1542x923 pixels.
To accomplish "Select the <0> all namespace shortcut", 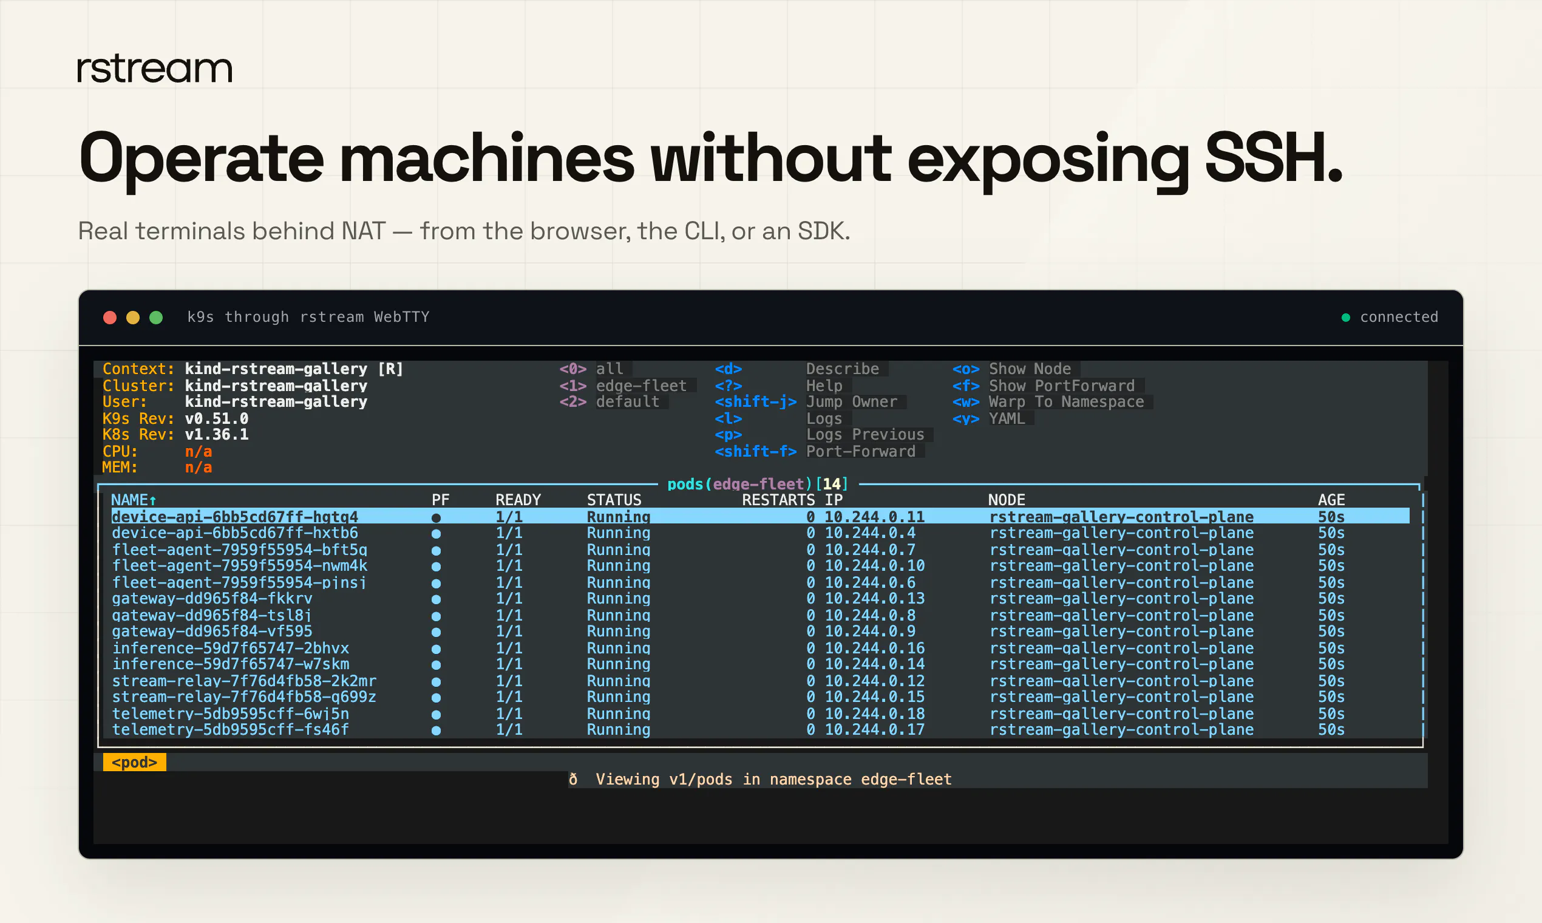I will 591,369.
